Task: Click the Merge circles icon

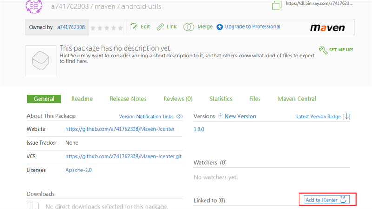Action: coord(189,27)
